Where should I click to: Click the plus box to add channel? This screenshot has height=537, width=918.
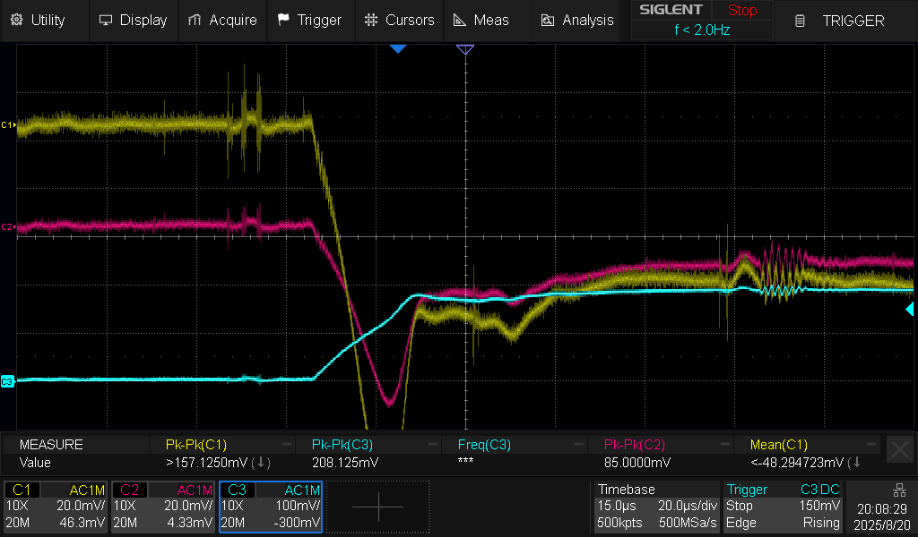click(377, 507)
